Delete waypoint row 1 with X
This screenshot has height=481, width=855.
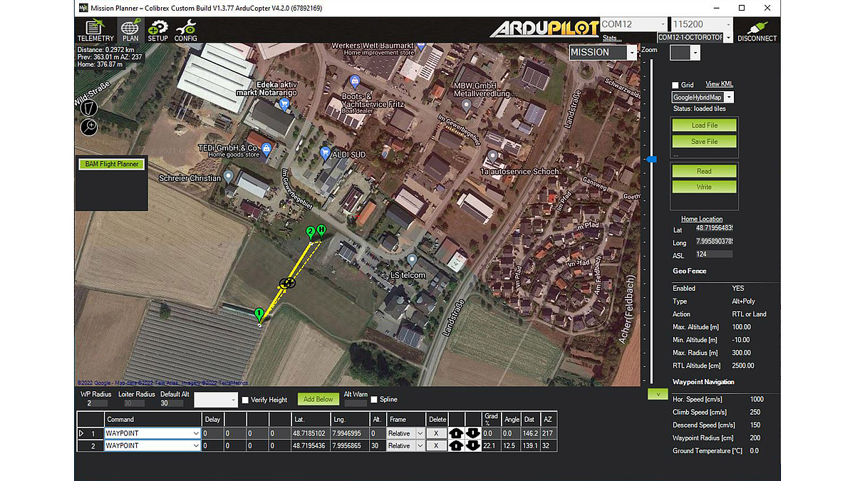tap(436, 433)
